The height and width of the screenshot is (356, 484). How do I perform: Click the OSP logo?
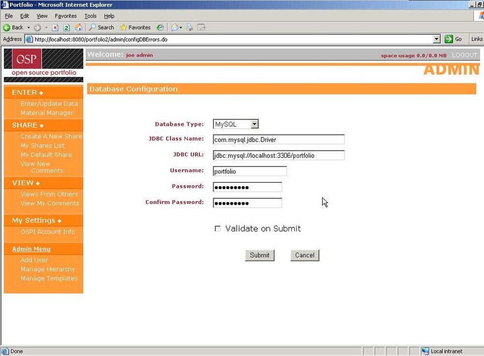click(x=27, y=59)
